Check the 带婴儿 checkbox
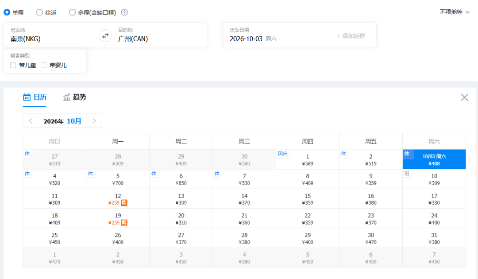Viewport: 478px width, 279px height. pyautogui.click(x=43, y=65)
